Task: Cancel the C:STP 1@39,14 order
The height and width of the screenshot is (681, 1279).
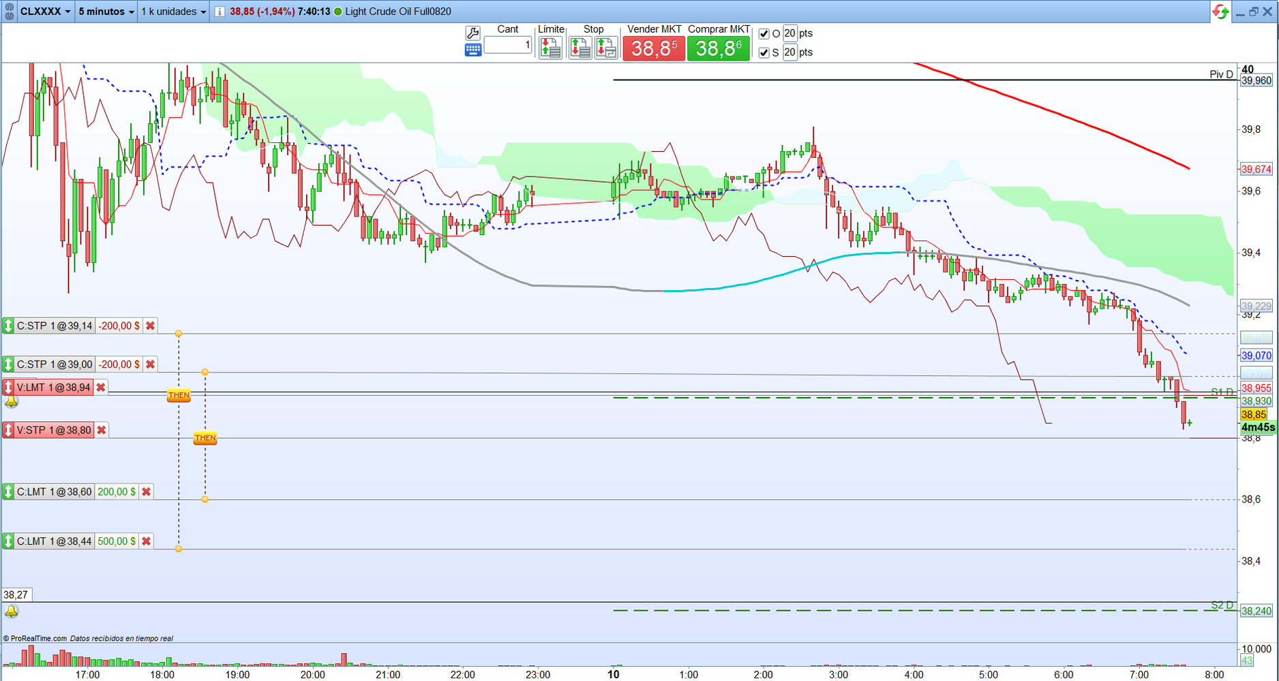Action: [x=151, y=326]
